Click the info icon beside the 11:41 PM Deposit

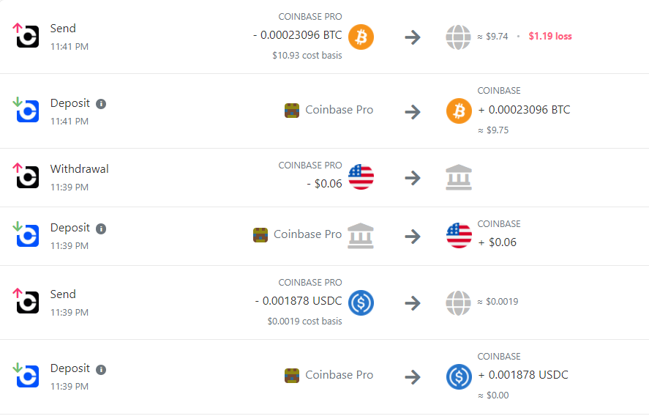pyautogui.click(x=101, y=104)
